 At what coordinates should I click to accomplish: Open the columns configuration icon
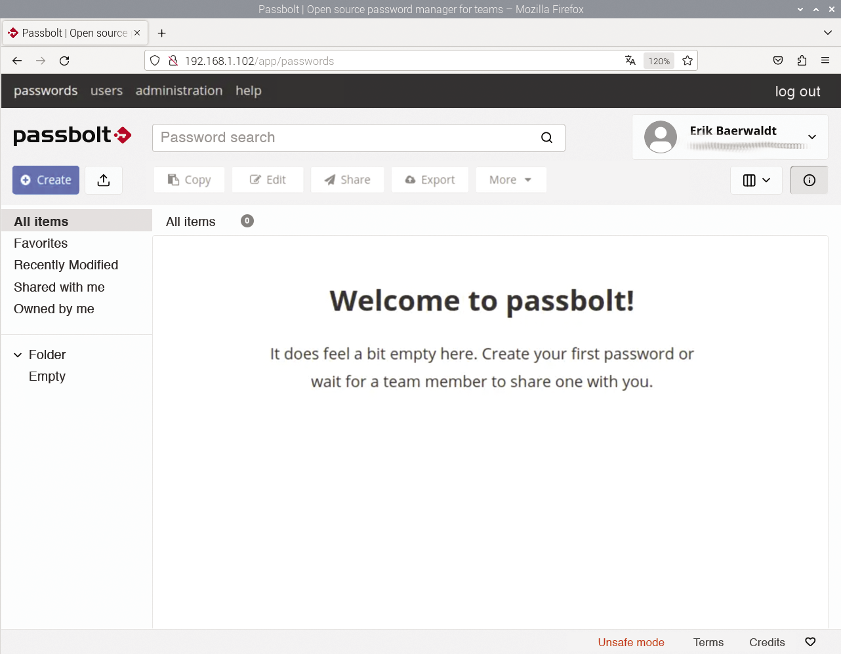point(756,180)
